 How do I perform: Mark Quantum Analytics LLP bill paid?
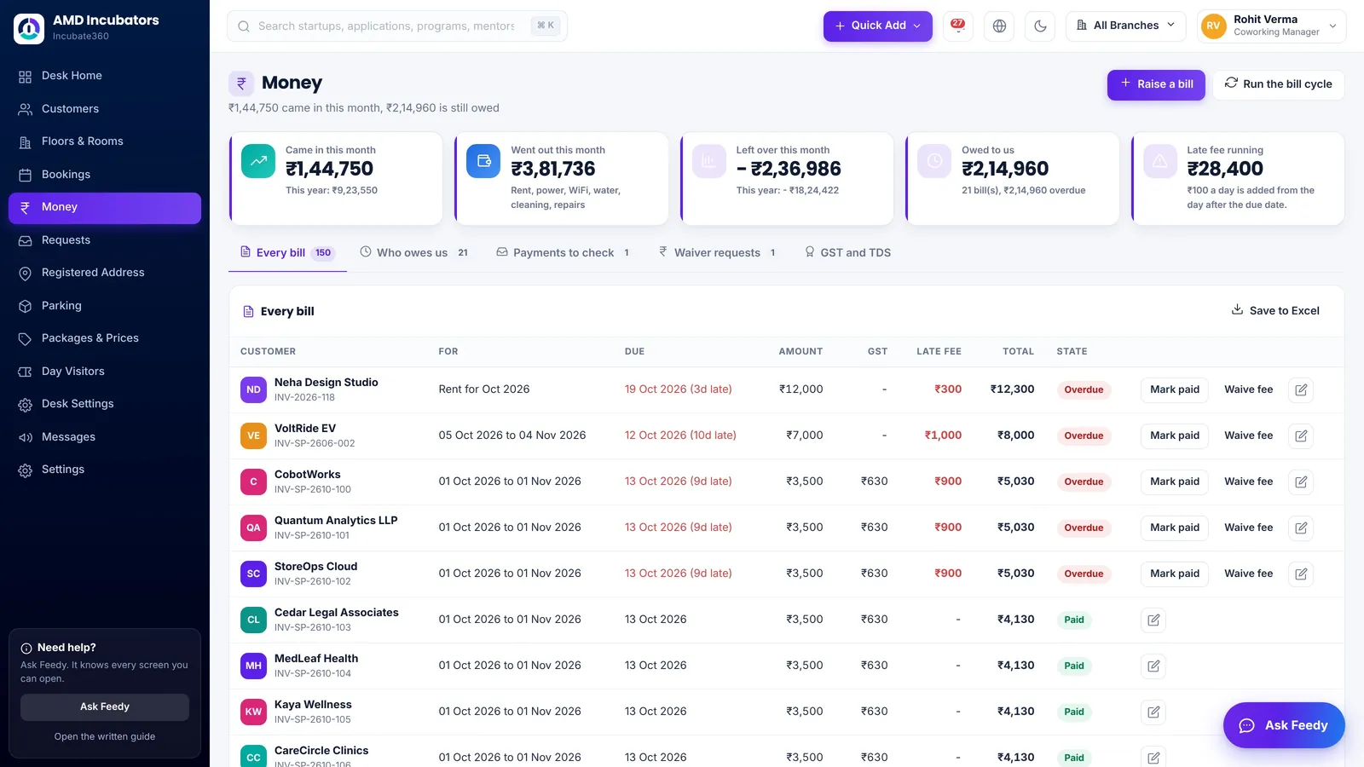[x=1175, y=528]
